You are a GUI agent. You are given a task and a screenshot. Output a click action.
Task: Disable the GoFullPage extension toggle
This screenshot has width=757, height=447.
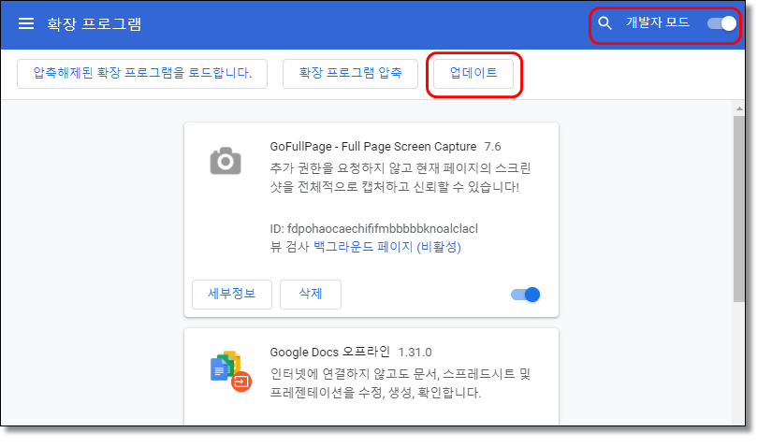pyautogui.click(x=525, y=295)
